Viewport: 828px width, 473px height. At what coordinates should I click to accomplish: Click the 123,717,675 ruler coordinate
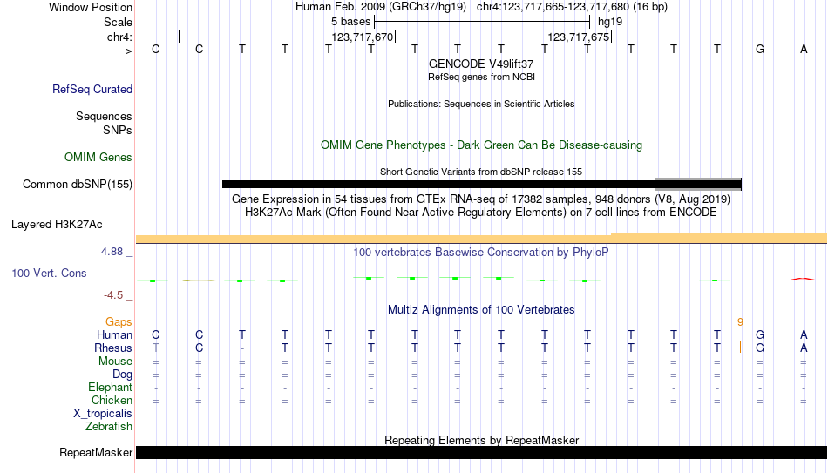(579, 37)
